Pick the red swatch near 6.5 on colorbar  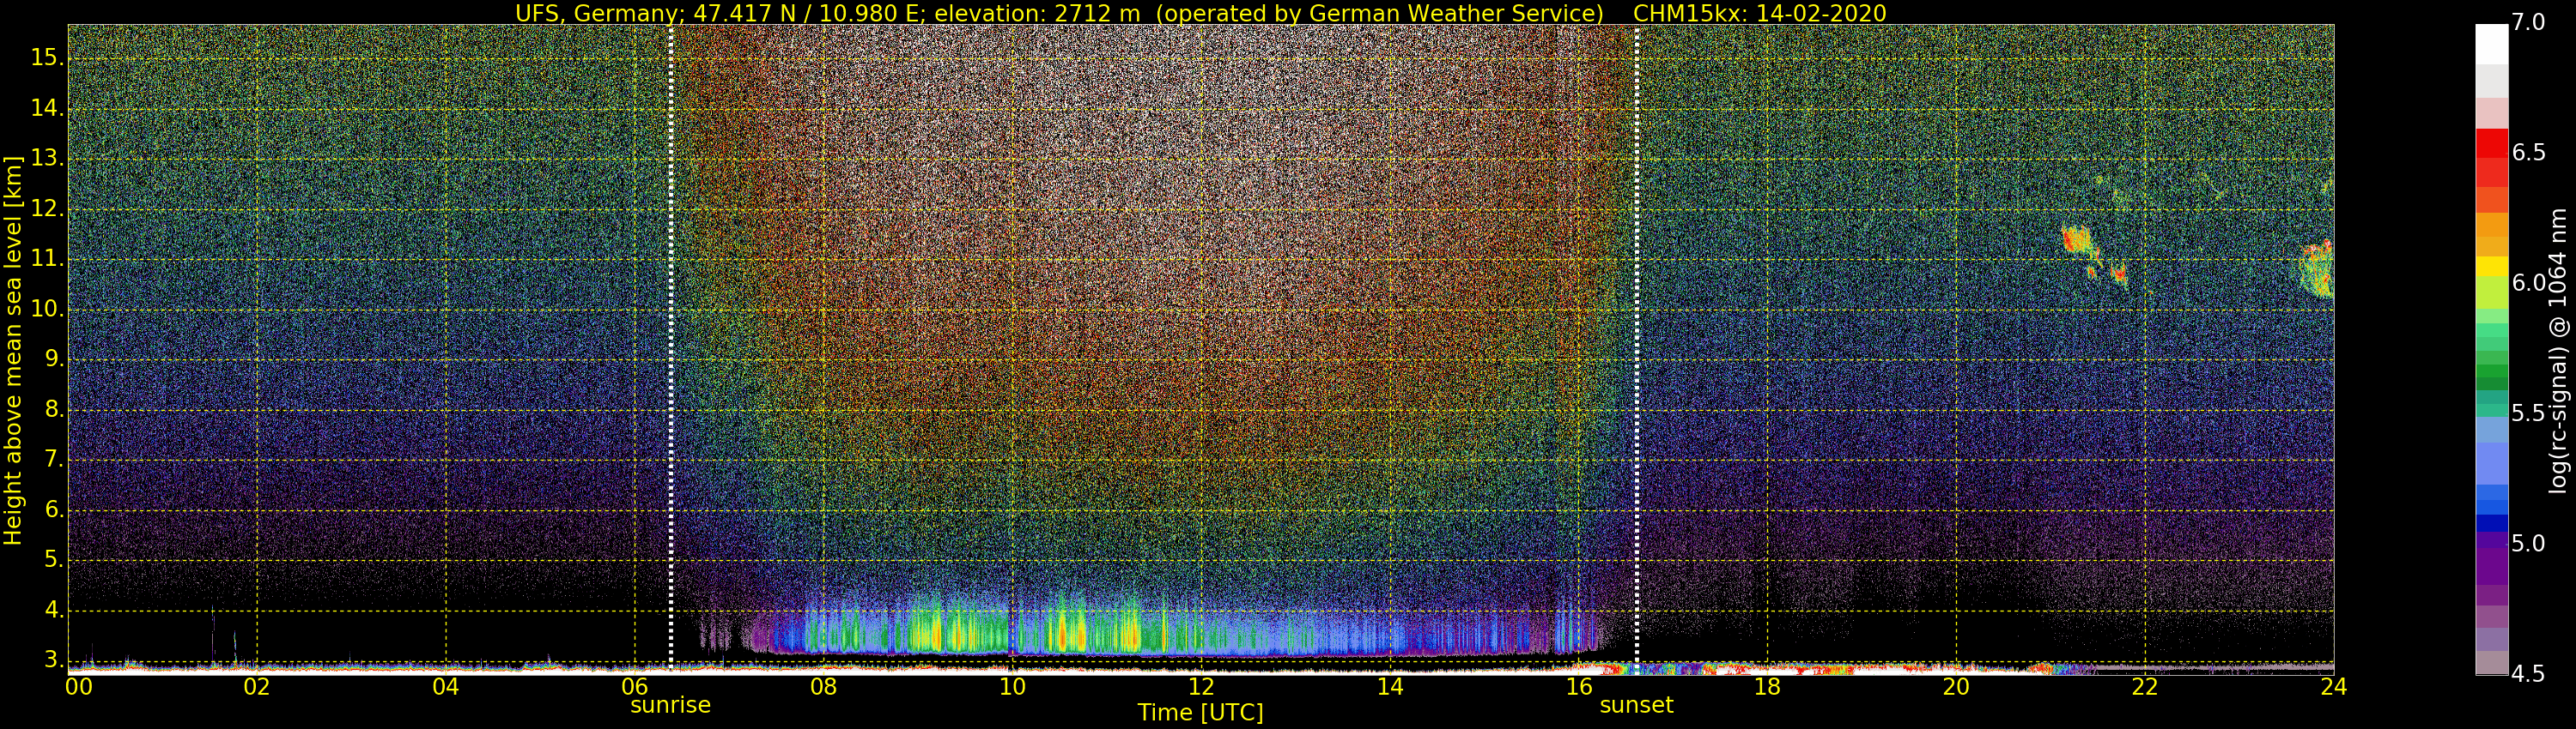tap(2491, 144)
